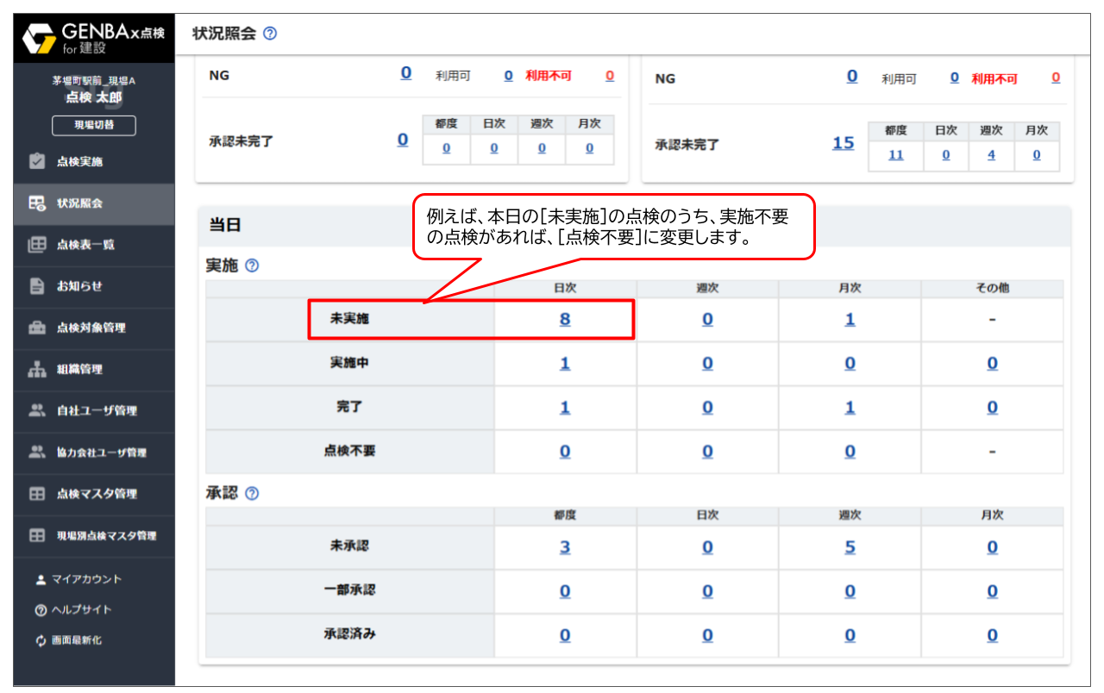Viewport: 1104px width, 693px height.
Task: Open the 15 承認未完了 link
Action: [843, 142]
